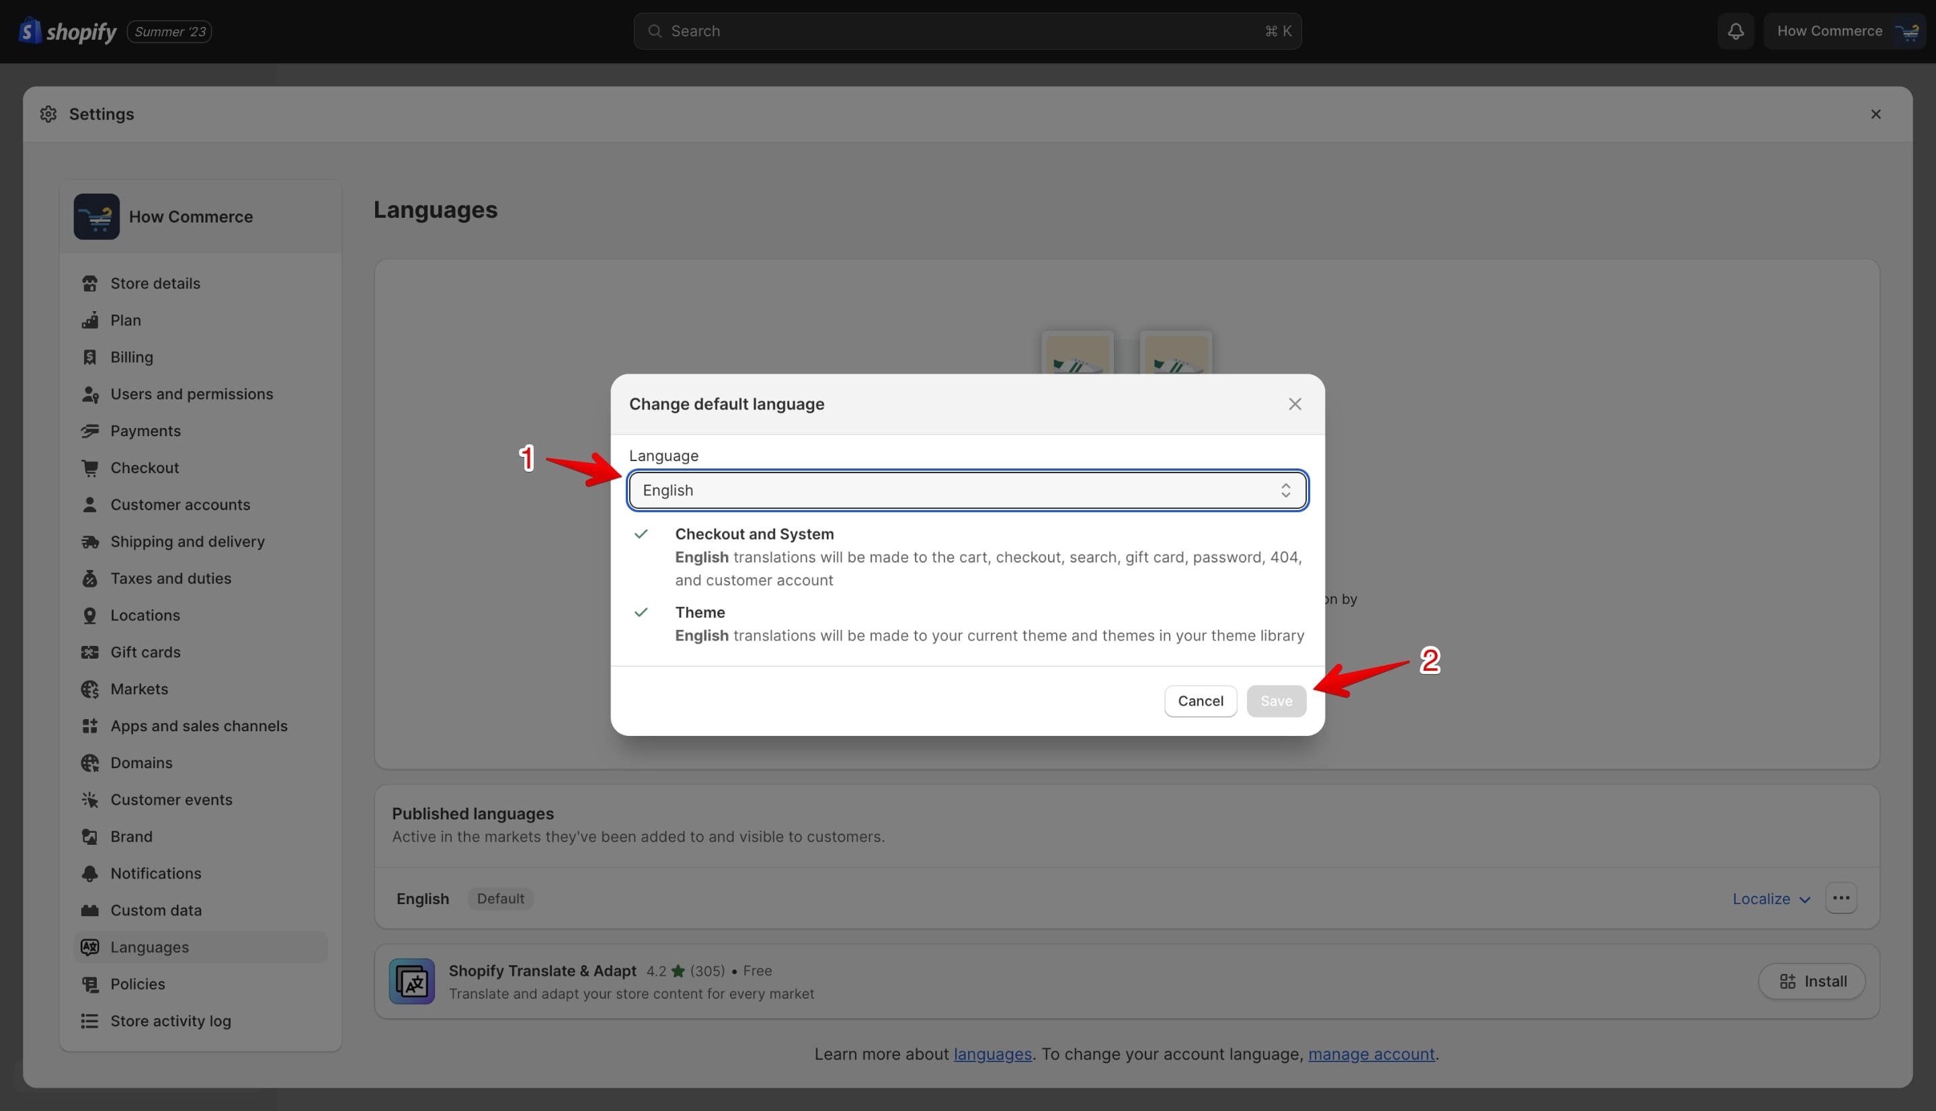Viewport: 1936px width, 1111px height.
Task: Click Notifications bell icon in sidebar
Action: click(90, 873)
